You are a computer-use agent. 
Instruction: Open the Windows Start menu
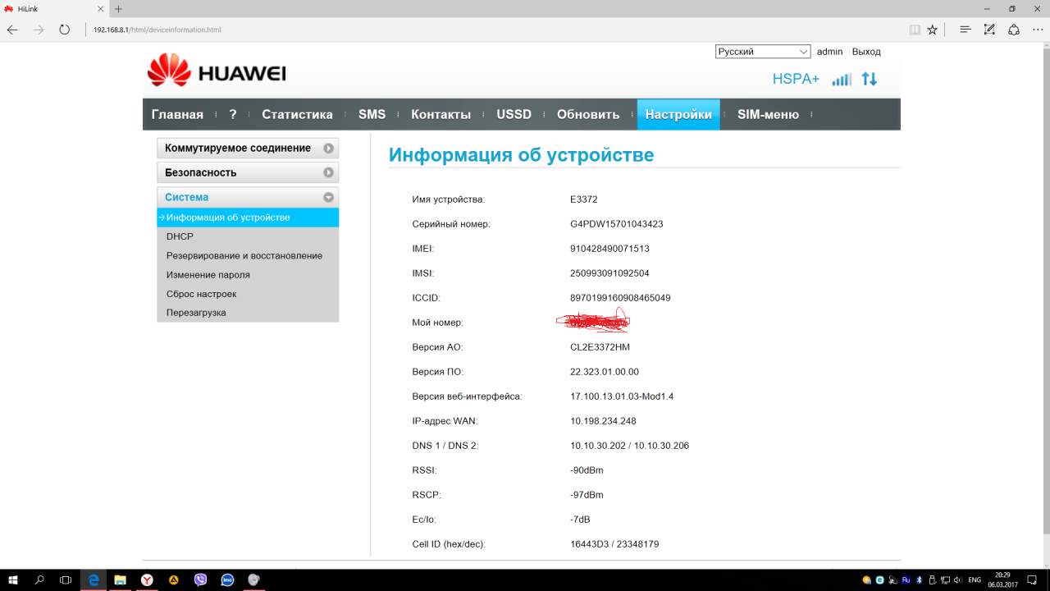pyautogui.click(x=14, y=580)
